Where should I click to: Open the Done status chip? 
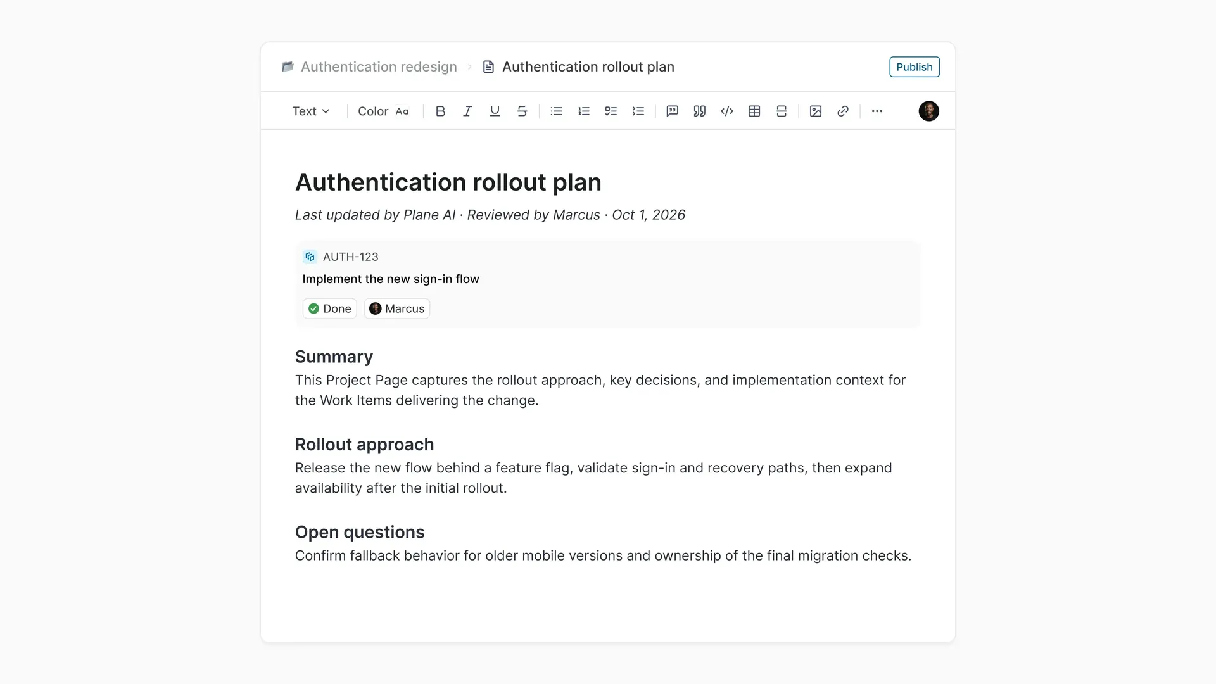329,308
